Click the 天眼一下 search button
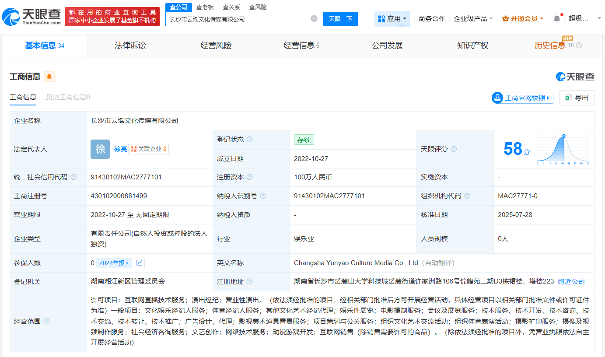 click(x=340, y=19)
